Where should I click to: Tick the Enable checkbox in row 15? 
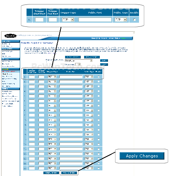tap(99, 144)
